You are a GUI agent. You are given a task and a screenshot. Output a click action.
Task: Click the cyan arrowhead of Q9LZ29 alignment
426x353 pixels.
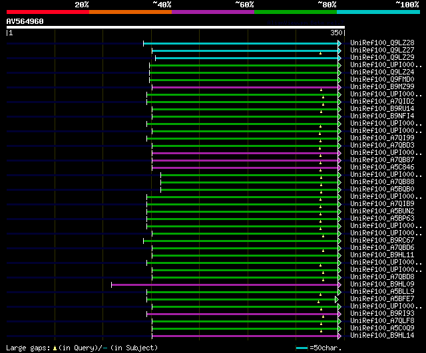click(339, 58)
